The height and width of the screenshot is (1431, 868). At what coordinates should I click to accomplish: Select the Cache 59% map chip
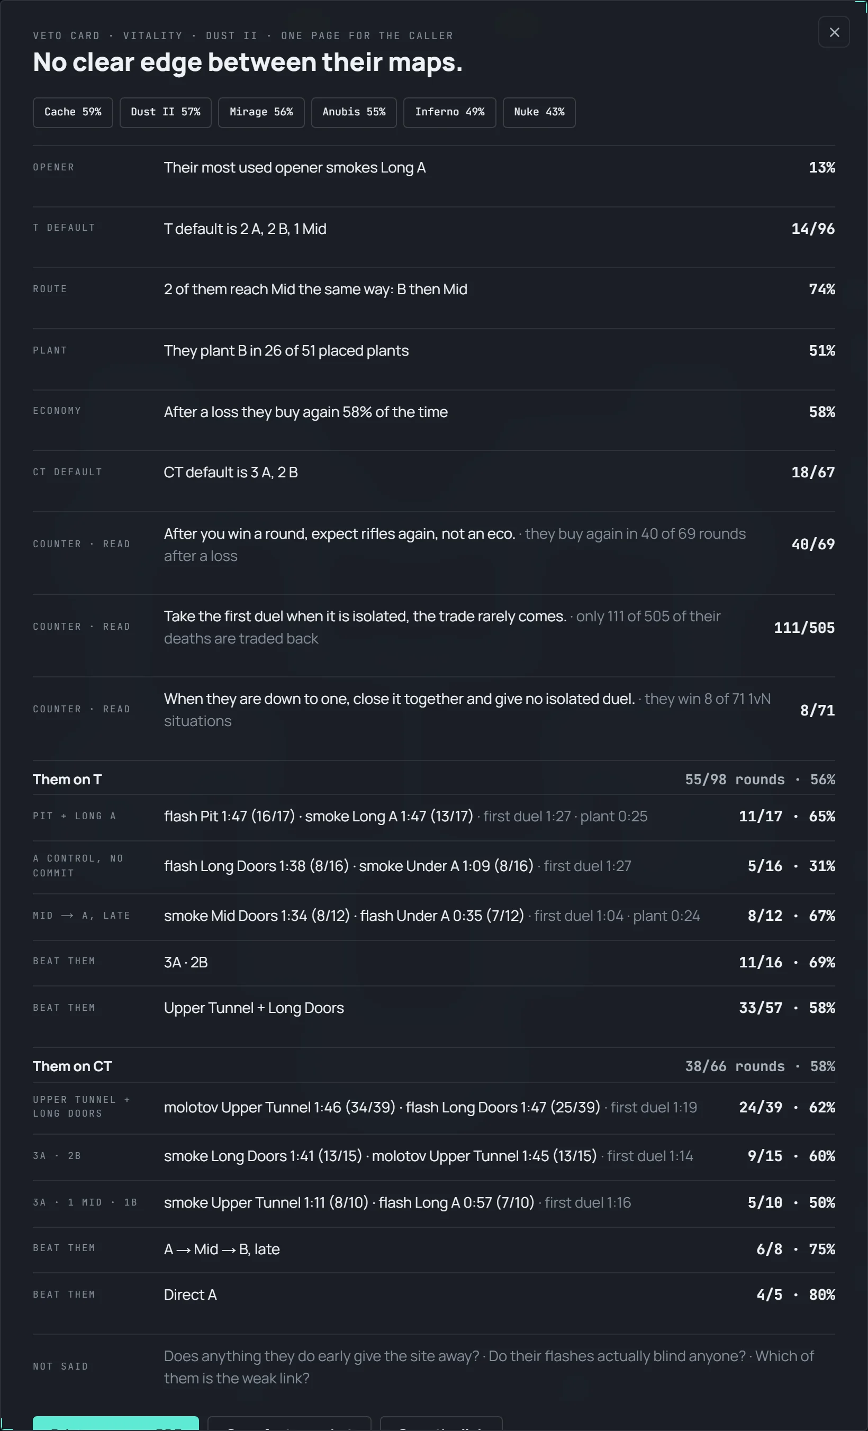tap(73, 112)
